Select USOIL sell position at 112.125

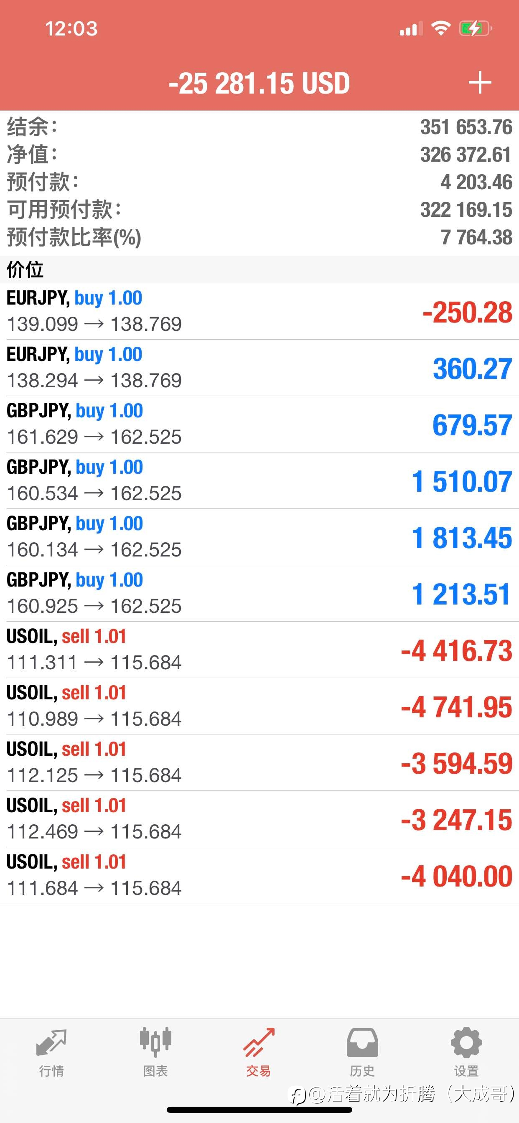(259, 762)
